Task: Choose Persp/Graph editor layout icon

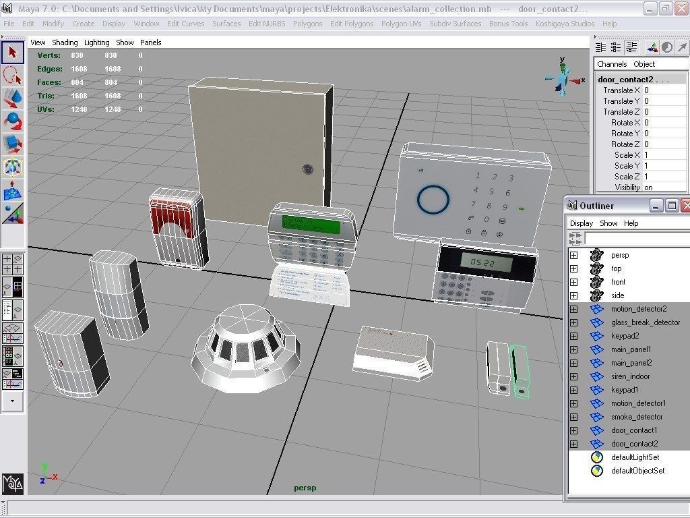Action: click(12, 333)
